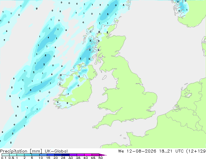The image size is (206, 159).
Task: Click the '40' legend scale label
Action: (85, 158)
